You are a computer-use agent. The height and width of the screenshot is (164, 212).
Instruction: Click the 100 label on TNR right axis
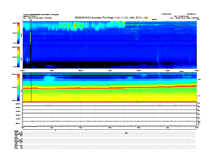pos(199,79)
